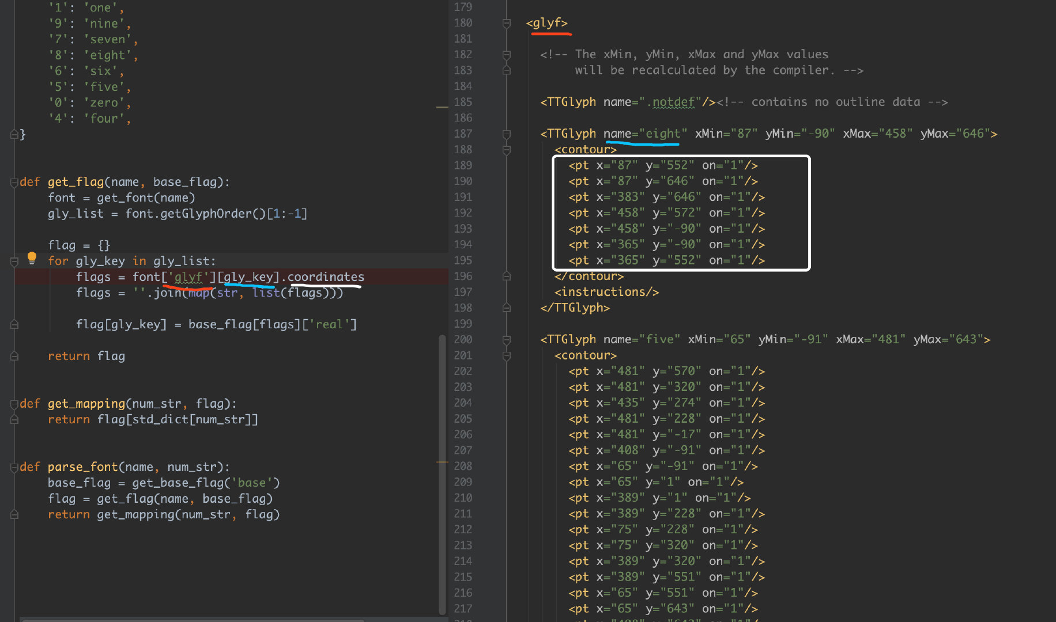Click the 'return flag[std_dict[num_str]]' line
The height and width of the screenshot is (622, 1056).
tap(153, 420)
